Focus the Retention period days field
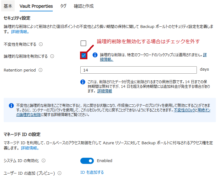Image resolution: width=218 pixels, height=178 pixels. tap(139, 70)
